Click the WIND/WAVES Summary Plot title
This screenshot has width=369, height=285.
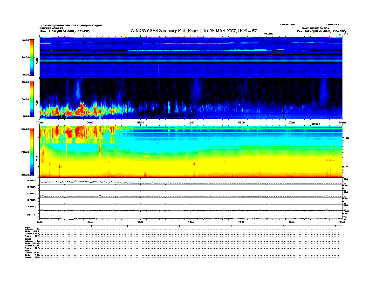[193, 31]
